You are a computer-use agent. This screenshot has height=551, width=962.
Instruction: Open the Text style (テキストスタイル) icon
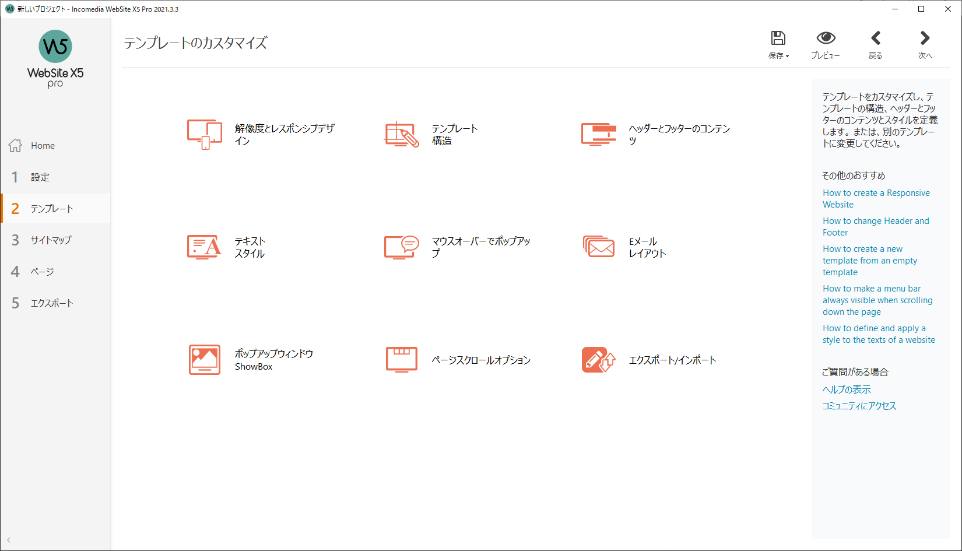(x=205, y=247)
